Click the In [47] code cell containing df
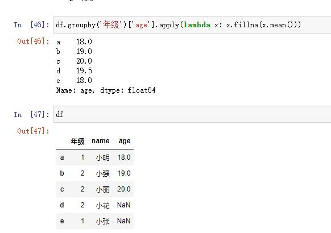 (x=192, y=114)
